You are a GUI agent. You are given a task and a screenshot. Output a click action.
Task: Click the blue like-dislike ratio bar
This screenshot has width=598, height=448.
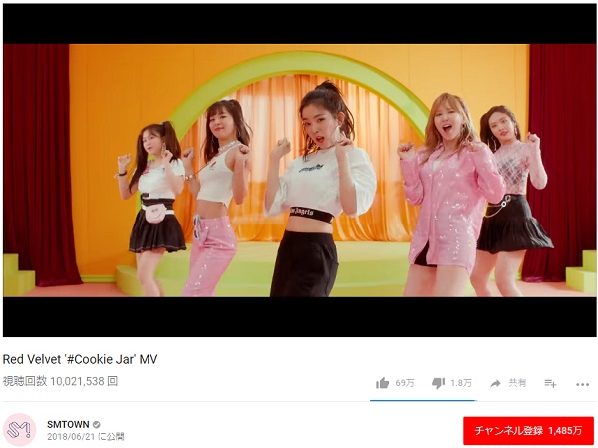[423, 401]
